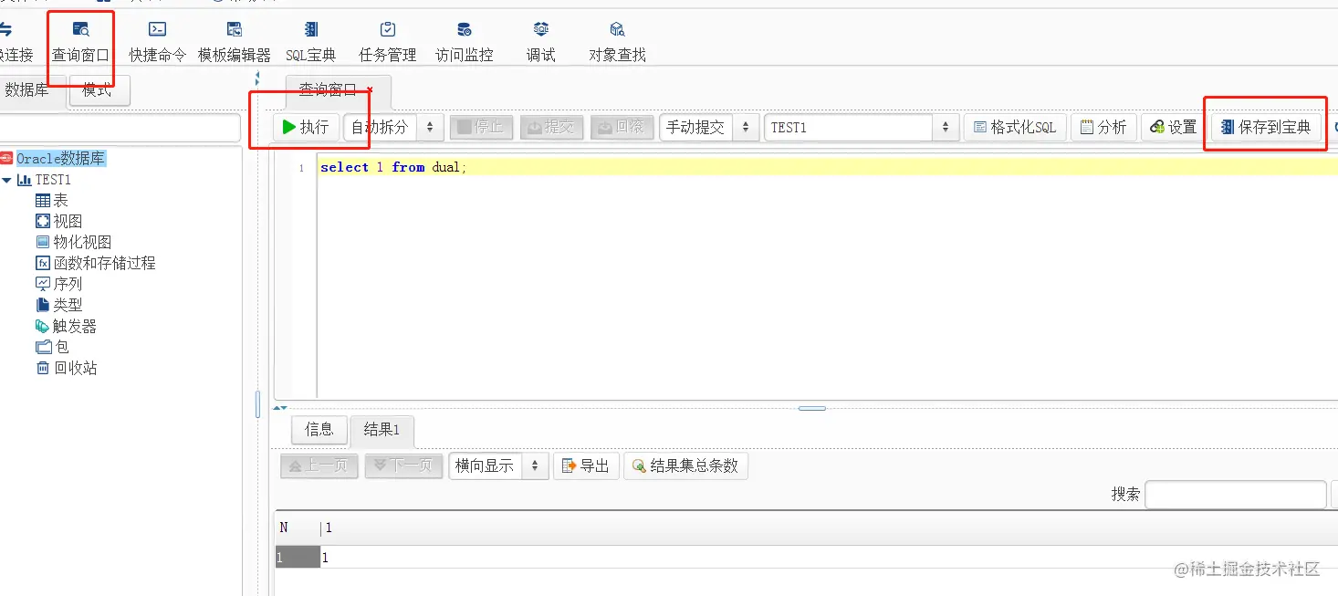Viewport: 1338px width, 596px height.
Task: Run the query with 执行 button
Action: [x=306, y=127]
